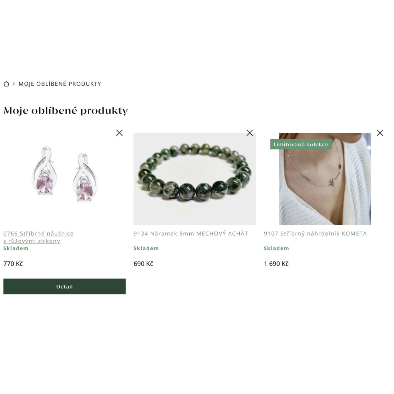
Task: Click the 690 Kč price
Action: pos(143,264)
